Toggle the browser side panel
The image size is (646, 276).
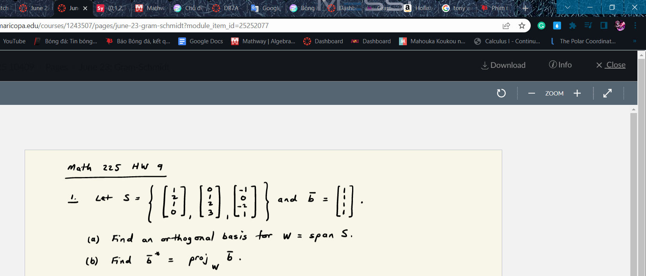604,26
